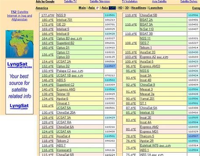Open the Apstar 2R satellite link
200x156 pixels.
pos(147,141)
